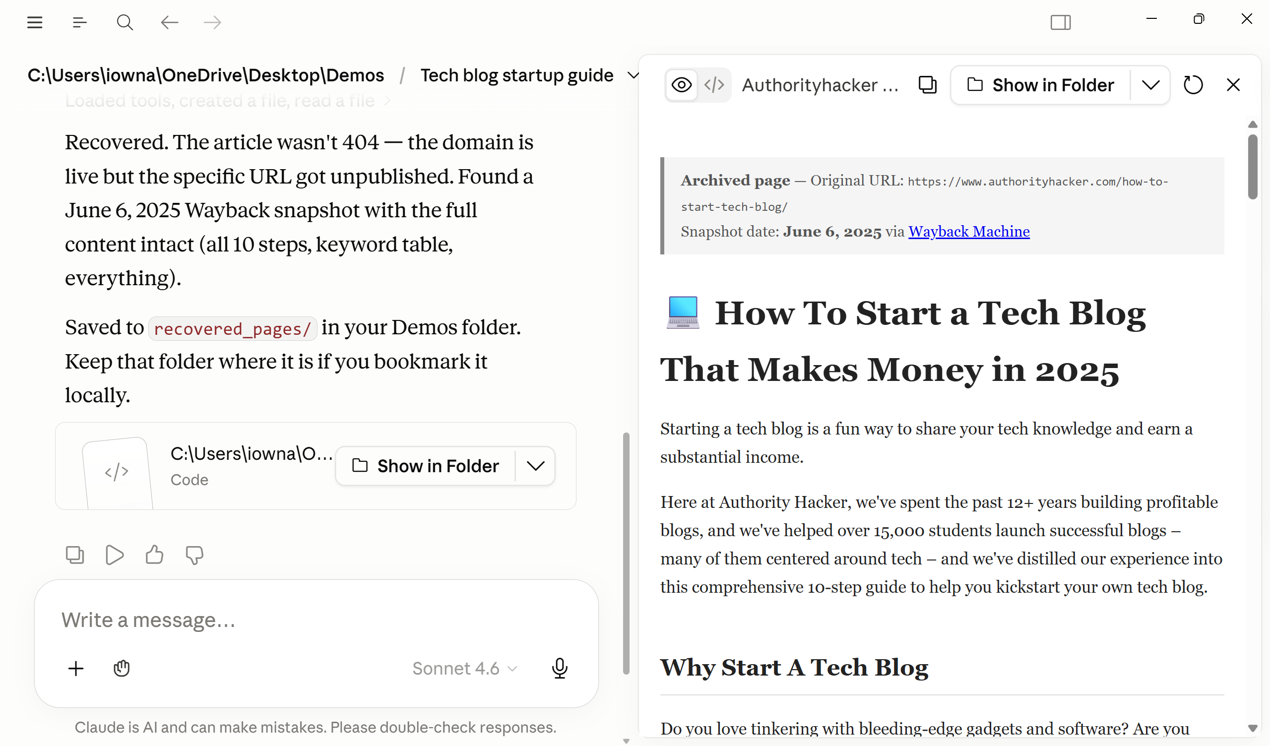The height and width of the screenshot is (746, 1270).
Task: Select the Tech blog startup guide title
Action: coord(516,75)
